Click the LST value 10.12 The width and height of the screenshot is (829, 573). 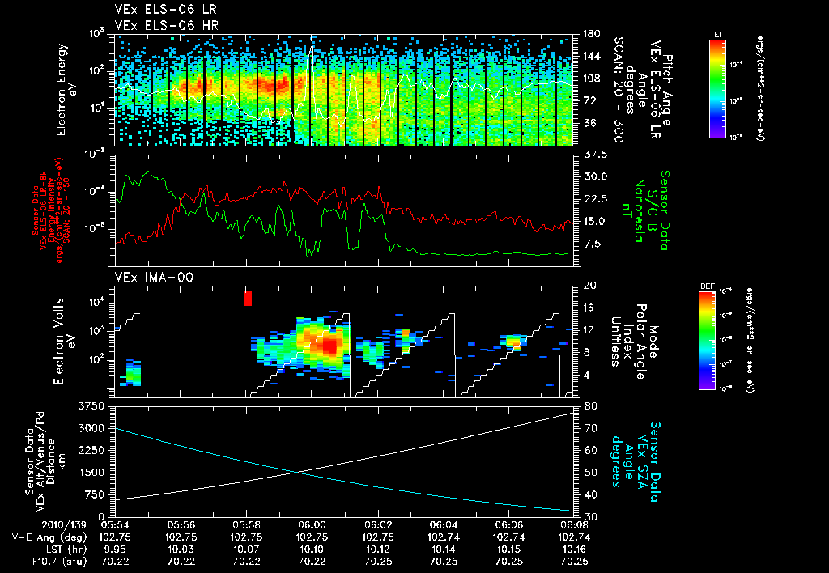378,550
